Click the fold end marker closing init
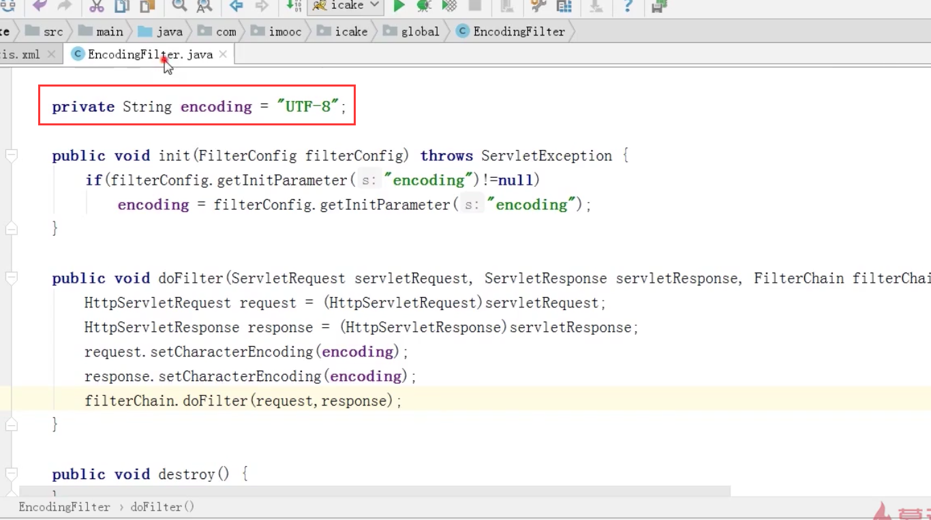 pos(11,229)
